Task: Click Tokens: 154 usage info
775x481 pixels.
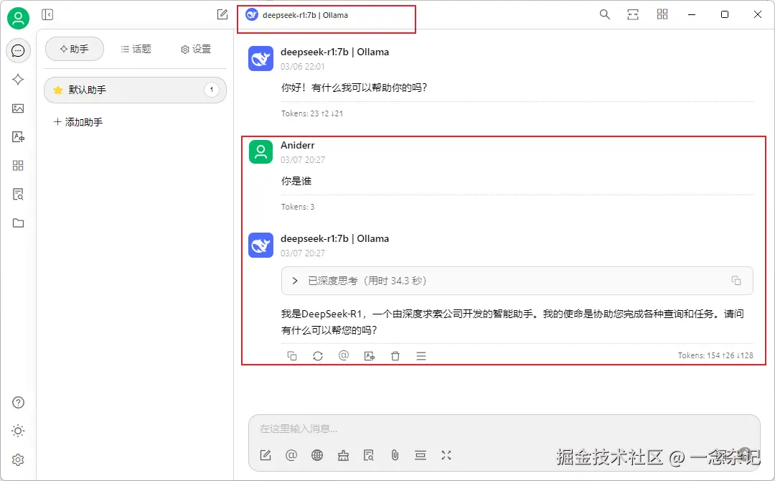Action: point(715,355)
